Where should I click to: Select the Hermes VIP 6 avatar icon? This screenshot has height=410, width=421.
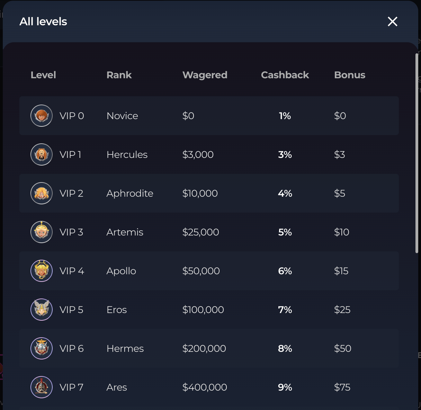pyautogui.click(x=42, y=348)
